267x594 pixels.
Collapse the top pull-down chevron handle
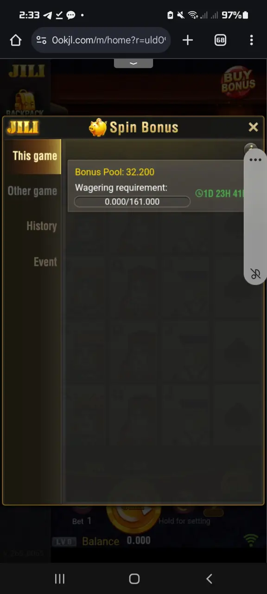(133, 63)
